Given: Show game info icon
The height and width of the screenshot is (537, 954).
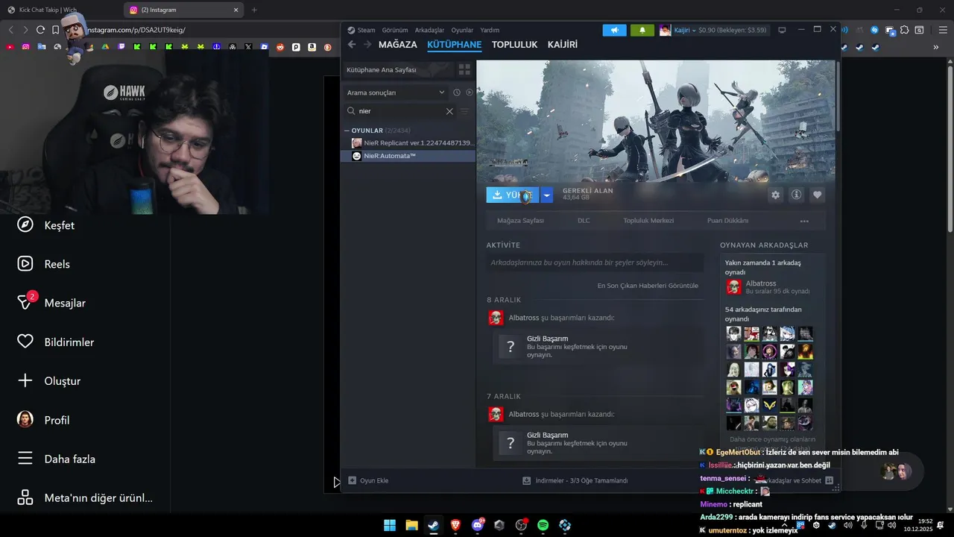Looking at the screenshot, I should pyautogui.click(x=796, y=195).
